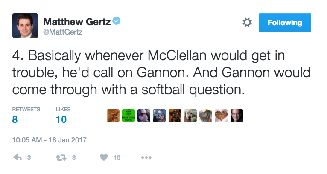Open the golden dog avatar

pyautogui.click(x=190, y=116)
